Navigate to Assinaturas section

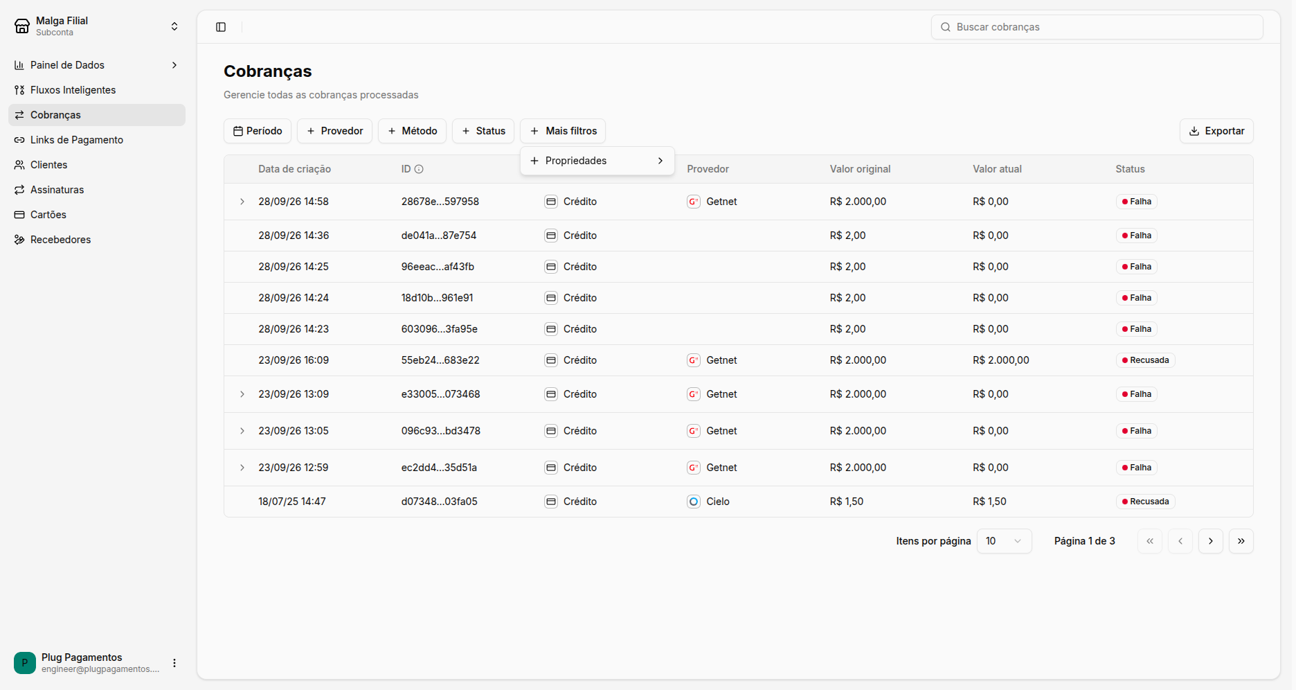coord(97,190)
